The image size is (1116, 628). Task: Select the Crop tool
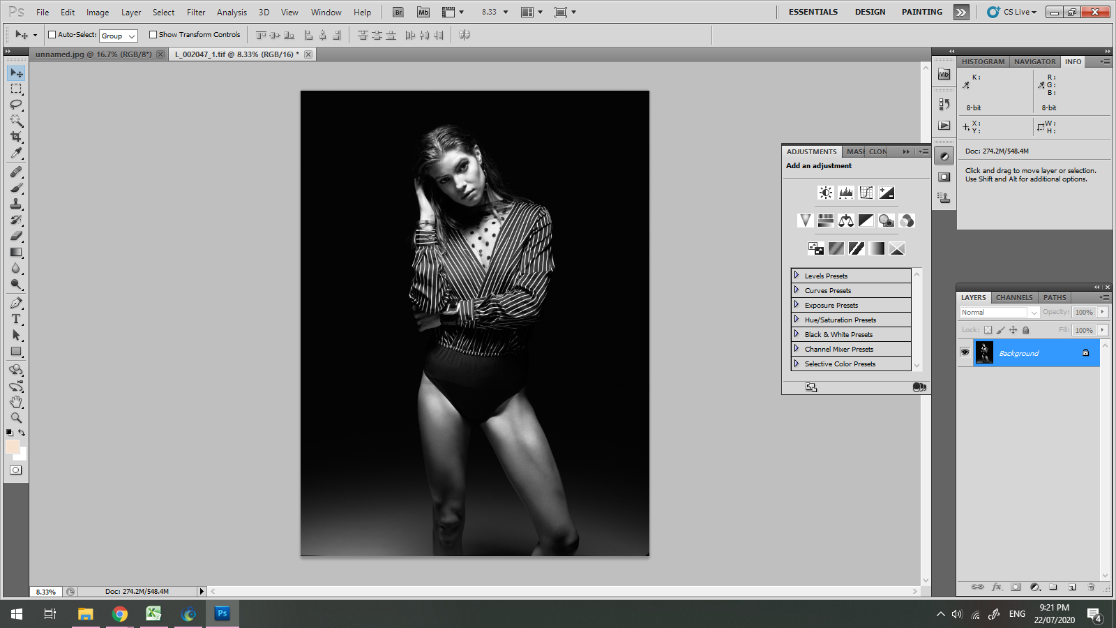pyautogui.click(x=16, y=137)
